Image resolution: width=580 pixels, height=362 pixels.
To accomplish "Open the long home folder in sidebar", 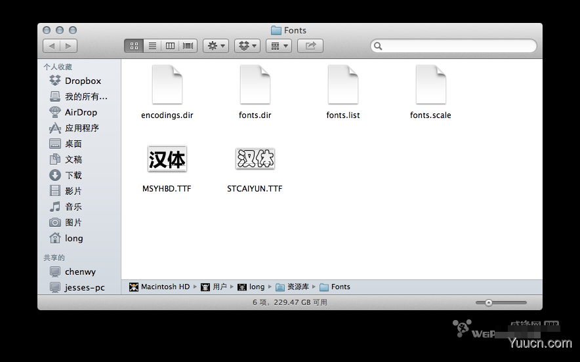I will pyautogui.click(x=79, y=238).
